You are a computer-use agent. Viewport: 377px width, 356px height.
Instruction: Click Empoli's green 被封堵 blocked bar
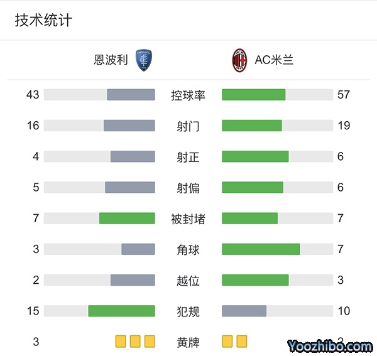(127, 218)
